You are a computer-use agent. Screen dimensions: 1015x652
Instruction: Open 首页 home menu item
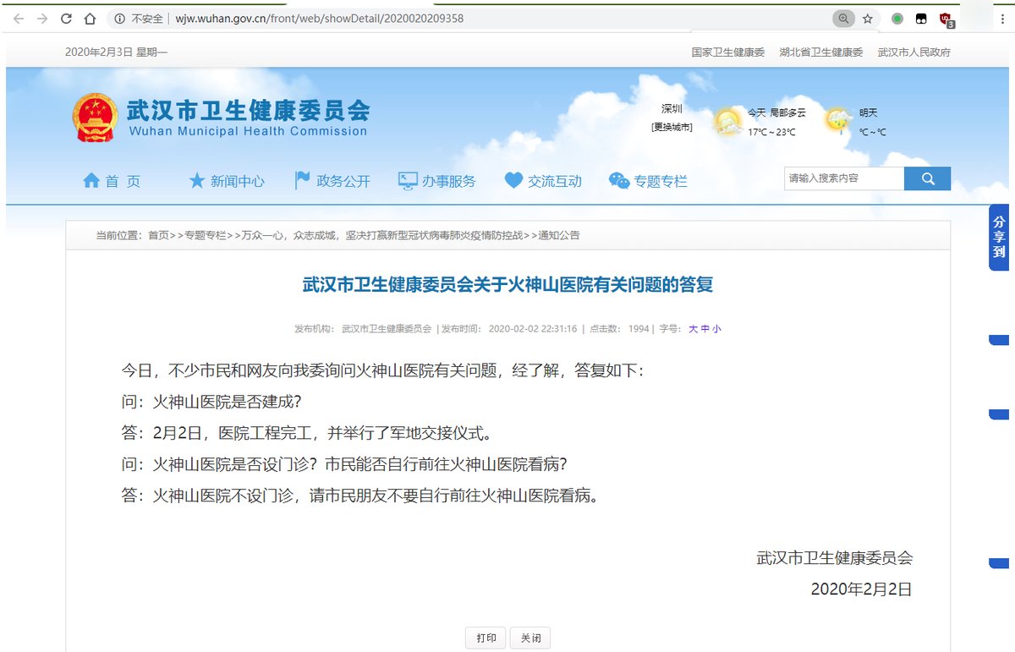pyautogui.click(x=112, y=180)
